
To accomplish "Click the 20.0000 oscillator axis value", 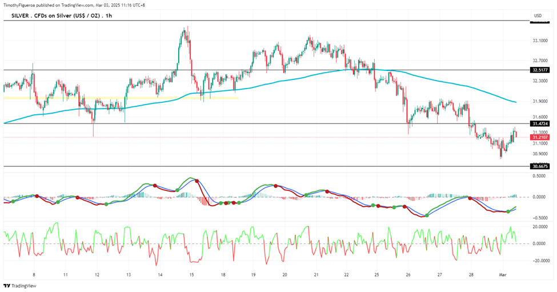I will (x=540, y=227).
